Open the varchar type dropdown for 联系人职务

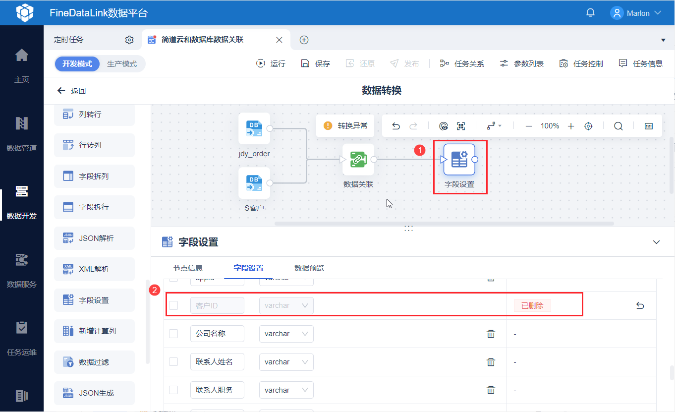click(x=286, y=390)
